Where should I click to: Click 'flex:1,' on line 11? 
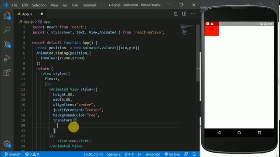point(52,79)
